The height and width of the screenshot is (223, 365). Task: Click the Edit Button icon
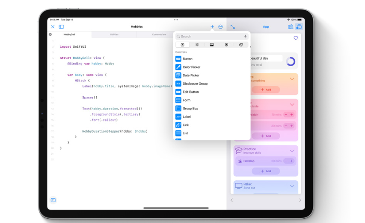click(178, 92)
